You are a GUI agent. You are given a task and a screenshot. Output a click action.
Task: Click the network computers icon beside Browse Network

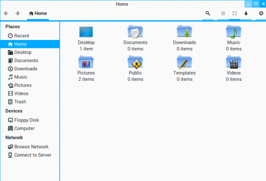tap(10, 147)
